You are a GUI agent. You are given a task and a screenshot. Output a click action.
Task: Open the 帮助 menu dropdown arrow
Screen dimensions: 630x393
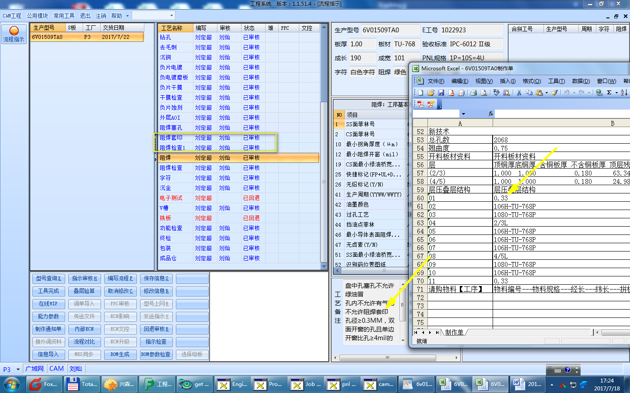[127, 16]
